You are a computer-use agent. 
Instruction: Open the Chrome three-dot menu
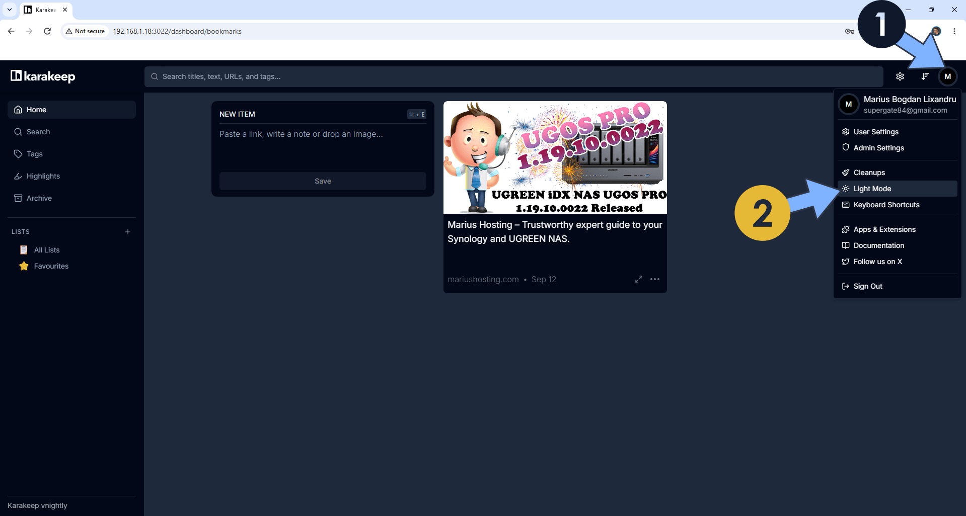click(954, 31)
